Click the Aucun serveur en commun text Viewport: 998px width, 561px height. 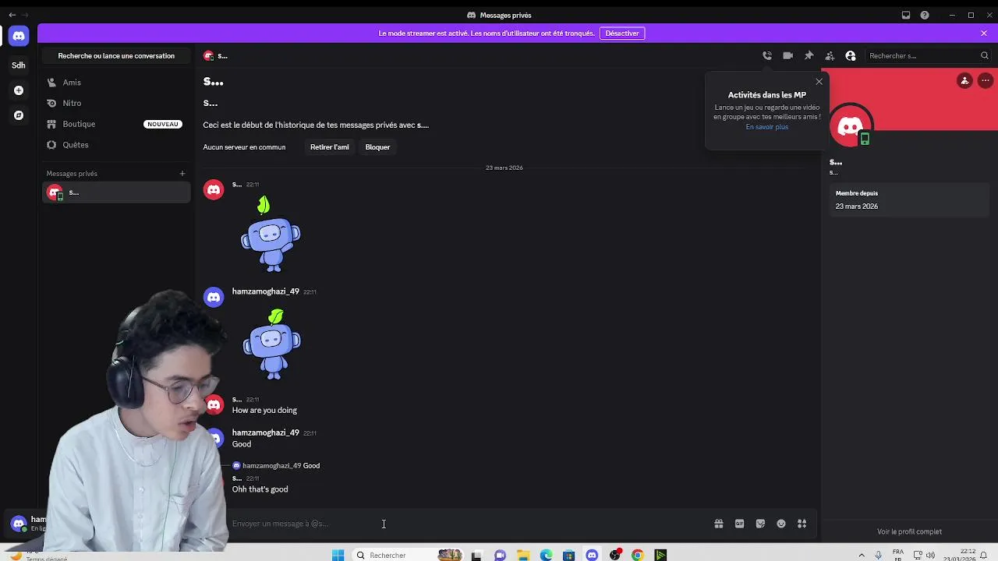[x=244, y=147]
